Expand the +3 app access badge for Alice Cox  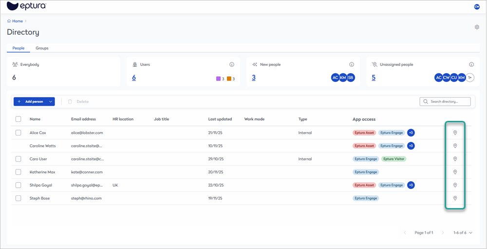pos(411,133)
